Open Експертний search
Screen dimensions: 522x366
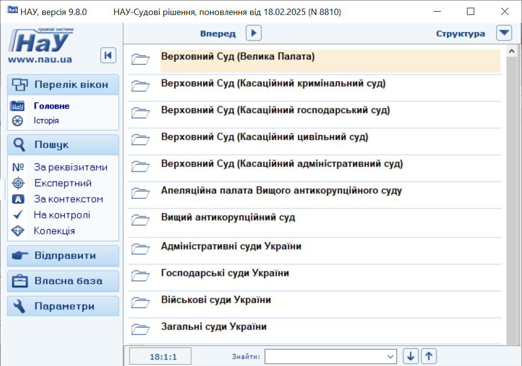pos(63,183)
